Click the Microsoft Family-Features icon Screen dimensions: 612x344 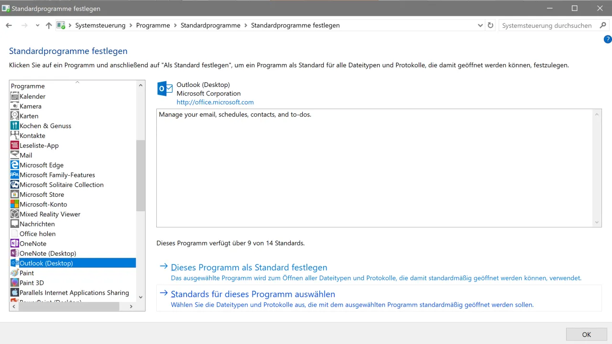(x=14, y=175)
